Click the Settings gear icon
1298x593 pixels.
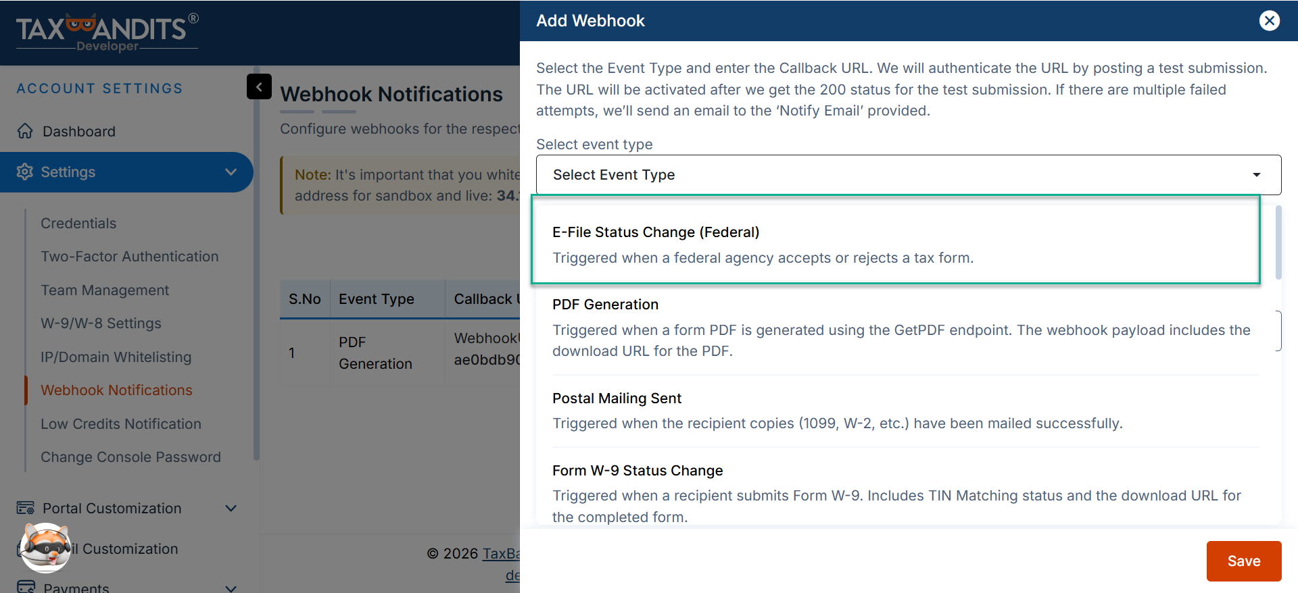click(25, 172)
